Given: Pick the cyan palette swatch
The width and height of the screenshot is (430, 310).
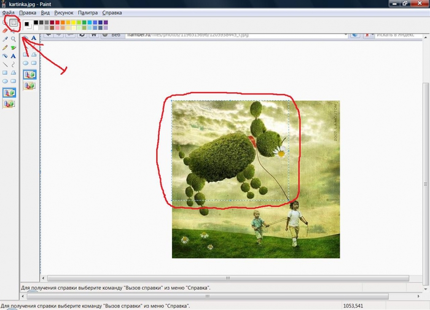Looking at the screenshot, I should 90,23.
